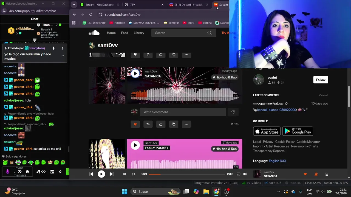Play the POLLY POCKET track

135,145
